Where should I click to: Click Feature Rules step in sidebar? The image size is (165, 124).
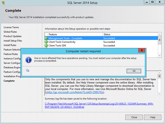11,54
